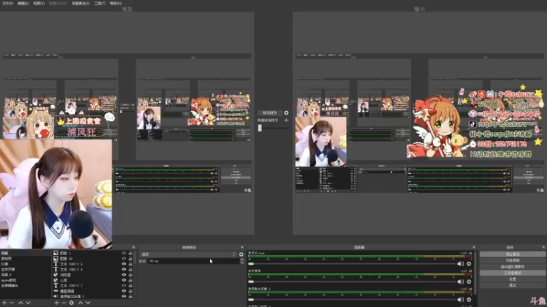
Task: Add quick transition with plus icon
Action: [286, 120]
